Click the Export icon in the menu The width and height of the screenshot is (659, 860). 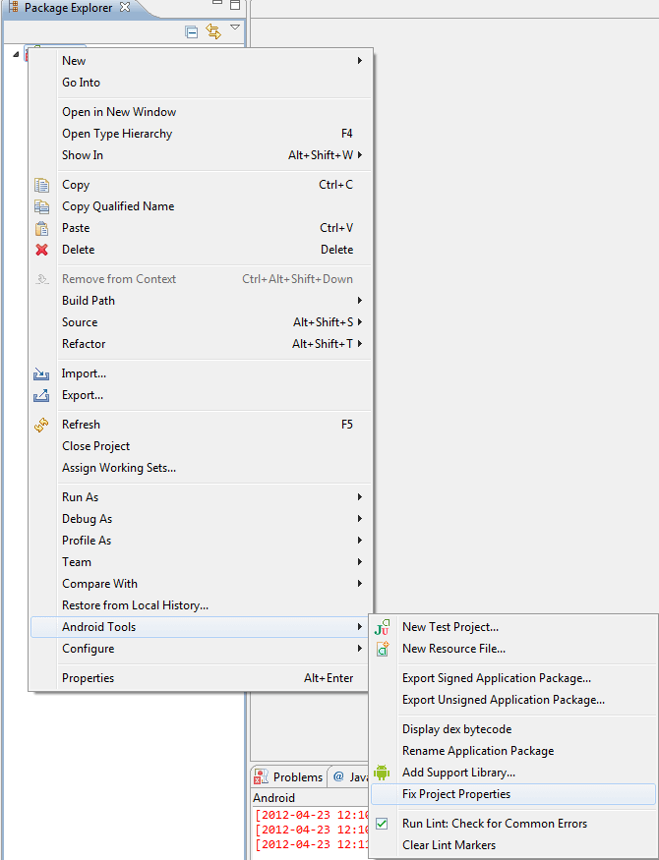41,395
